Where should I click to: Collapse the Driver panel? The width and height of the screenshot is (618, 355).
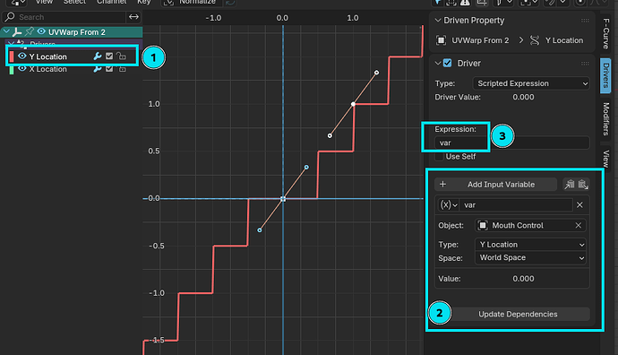437,63
